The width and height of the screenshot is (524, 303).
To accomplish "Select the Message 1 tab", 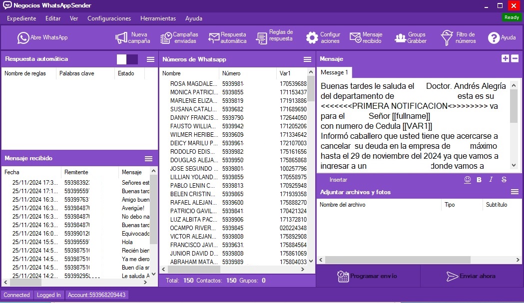I will tap(334, 72).
